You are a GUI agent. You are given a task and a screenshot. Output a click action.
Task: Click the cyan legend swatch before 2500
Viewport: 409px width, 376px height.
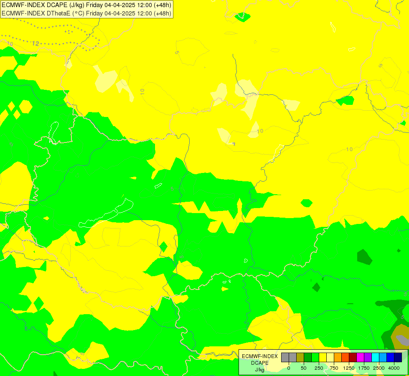375,358
